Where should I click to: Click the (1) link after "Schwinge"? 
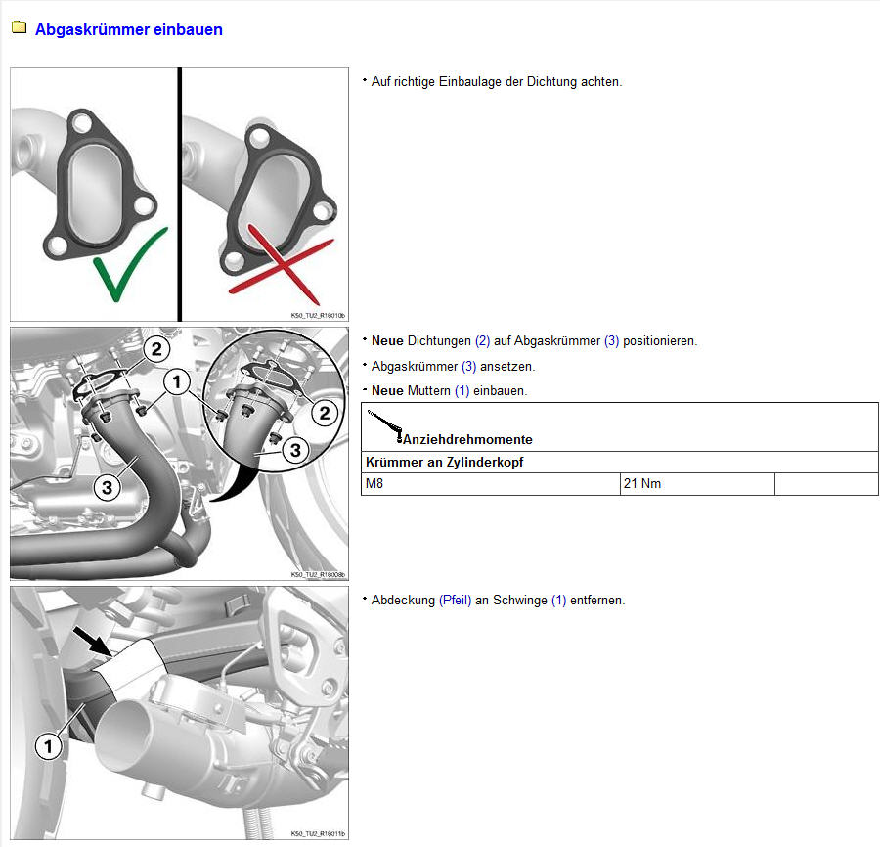[x=558, y=600]
